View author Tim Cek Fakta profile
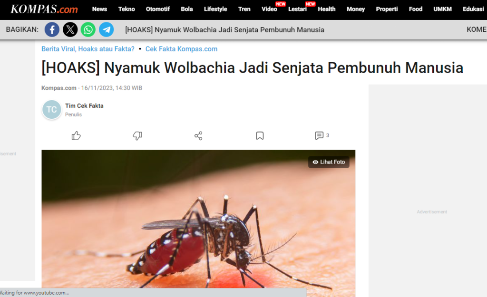 [x=84, y=106]
